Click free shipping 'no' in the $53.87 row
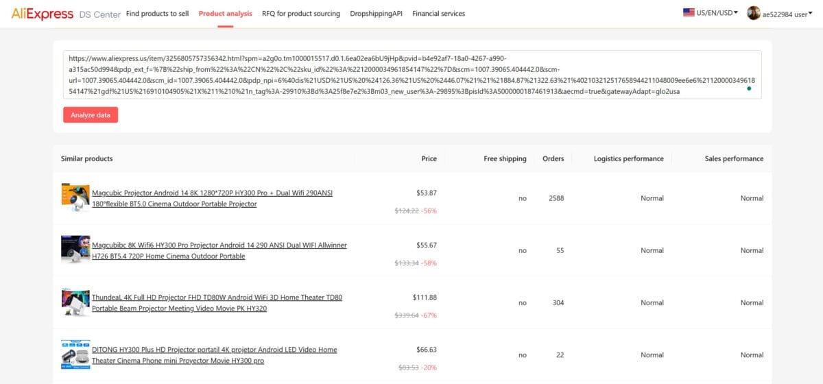The height and width of the screenshot is (384, 823). [x=523, y=198]
